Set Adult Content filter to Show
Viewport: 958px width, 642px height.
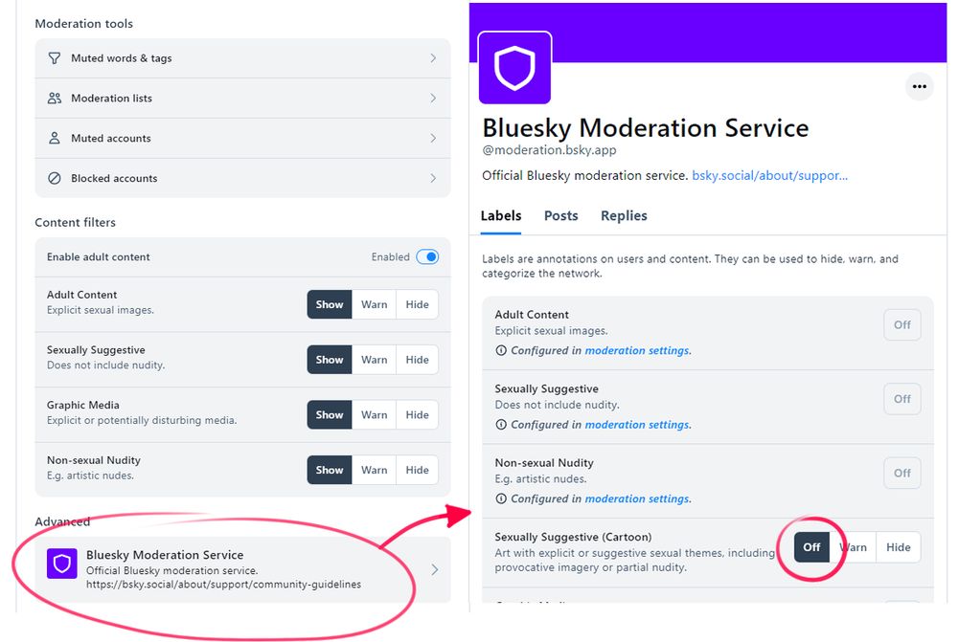point(330,304)
